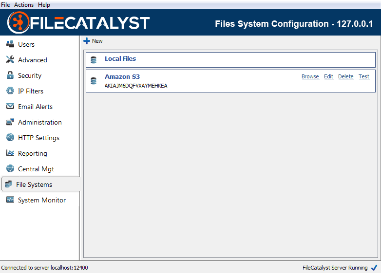The width and height of the screenshot is (381, 273).
Task: Click the Users sidebar icon
Action: tap(10, 44)
